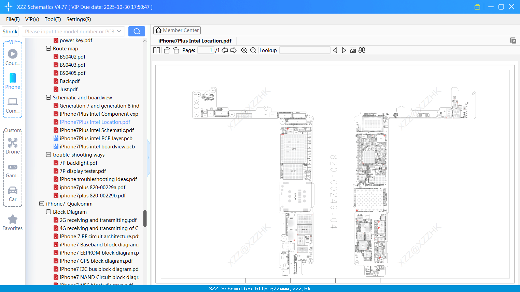The height and width of the screenshot is (292, 520).
Task: Collapse Block Diagram folder
Action: pyautogui.click(x=48, y=212)
